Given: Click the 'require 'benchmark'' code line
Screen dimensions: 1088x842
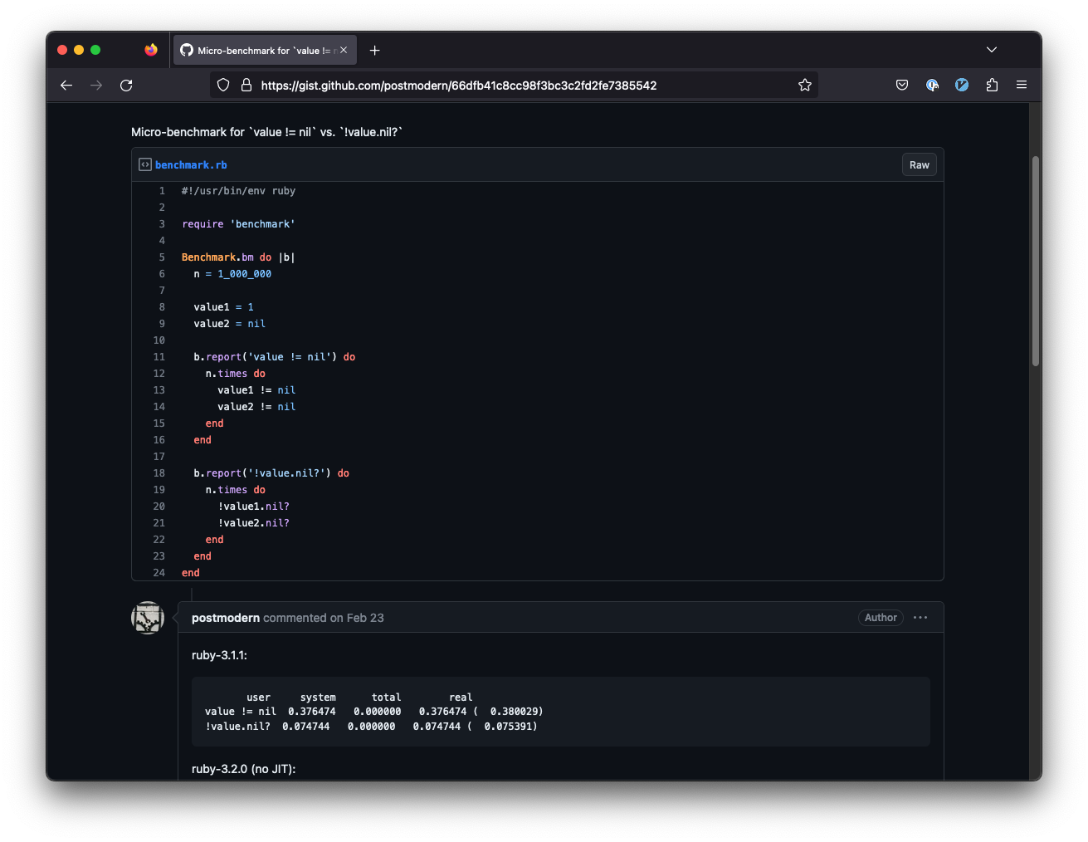Looking at the screenshot, I should tap(238, 224).
